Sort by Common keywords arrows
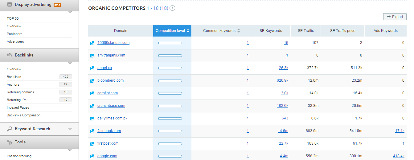 [239, 31]
